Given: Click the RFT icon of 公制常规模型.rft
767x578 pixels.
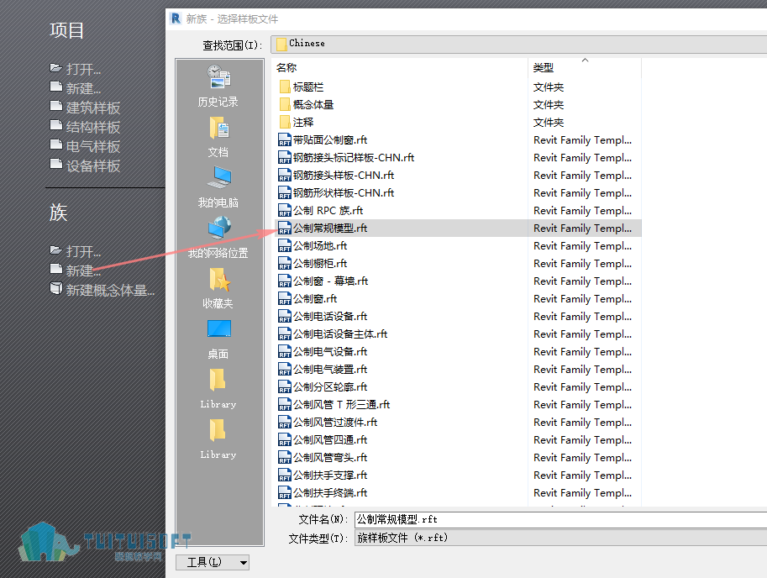Looking at the screenshot, I should pos(285,228).
